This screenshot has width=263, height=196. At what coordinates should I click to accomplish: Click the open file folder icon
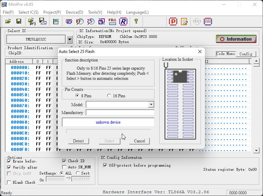coord(8,22)
